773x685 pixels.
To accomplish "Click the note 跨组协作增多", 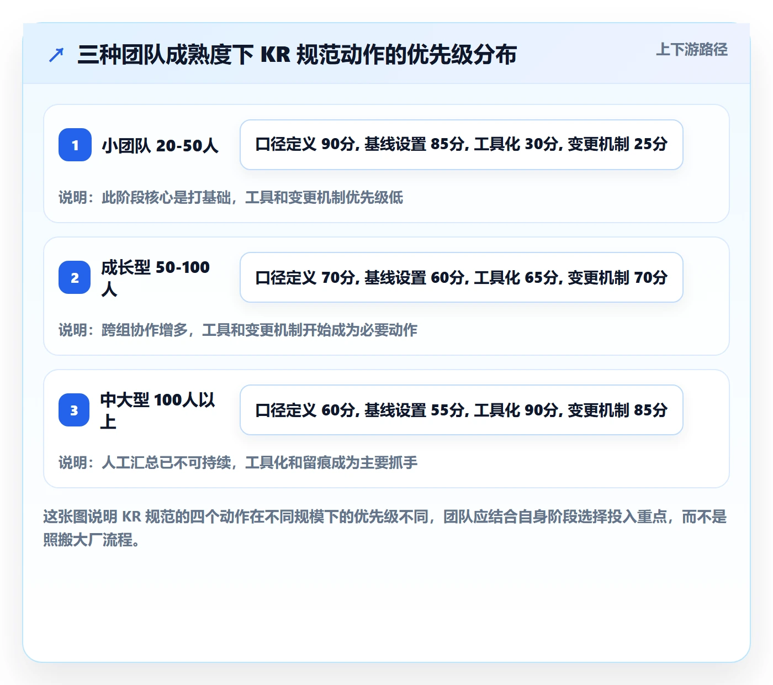I will tap(238, 330).
